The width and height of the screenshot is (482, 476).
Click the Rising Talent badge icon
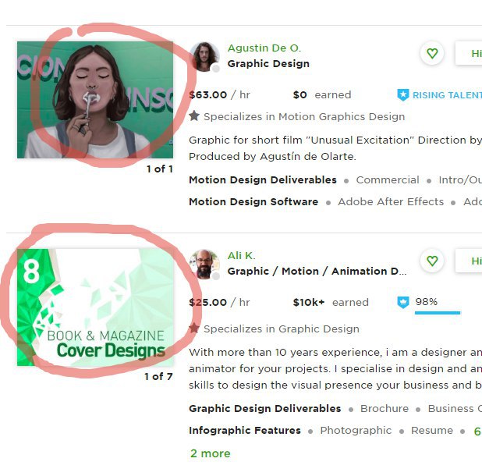(403, 95)
